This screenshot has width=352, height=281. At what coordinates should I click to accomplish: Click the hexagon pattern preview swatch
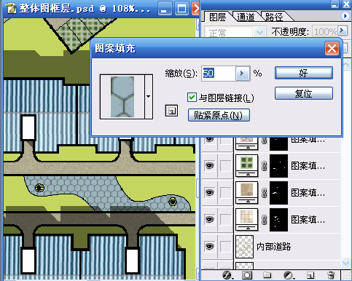[x=122, y=97]
